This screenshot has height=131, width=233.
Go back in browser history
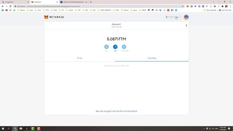click(3, 6)
